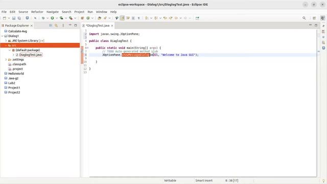Expand the JRE System Library node

point(6,41)
